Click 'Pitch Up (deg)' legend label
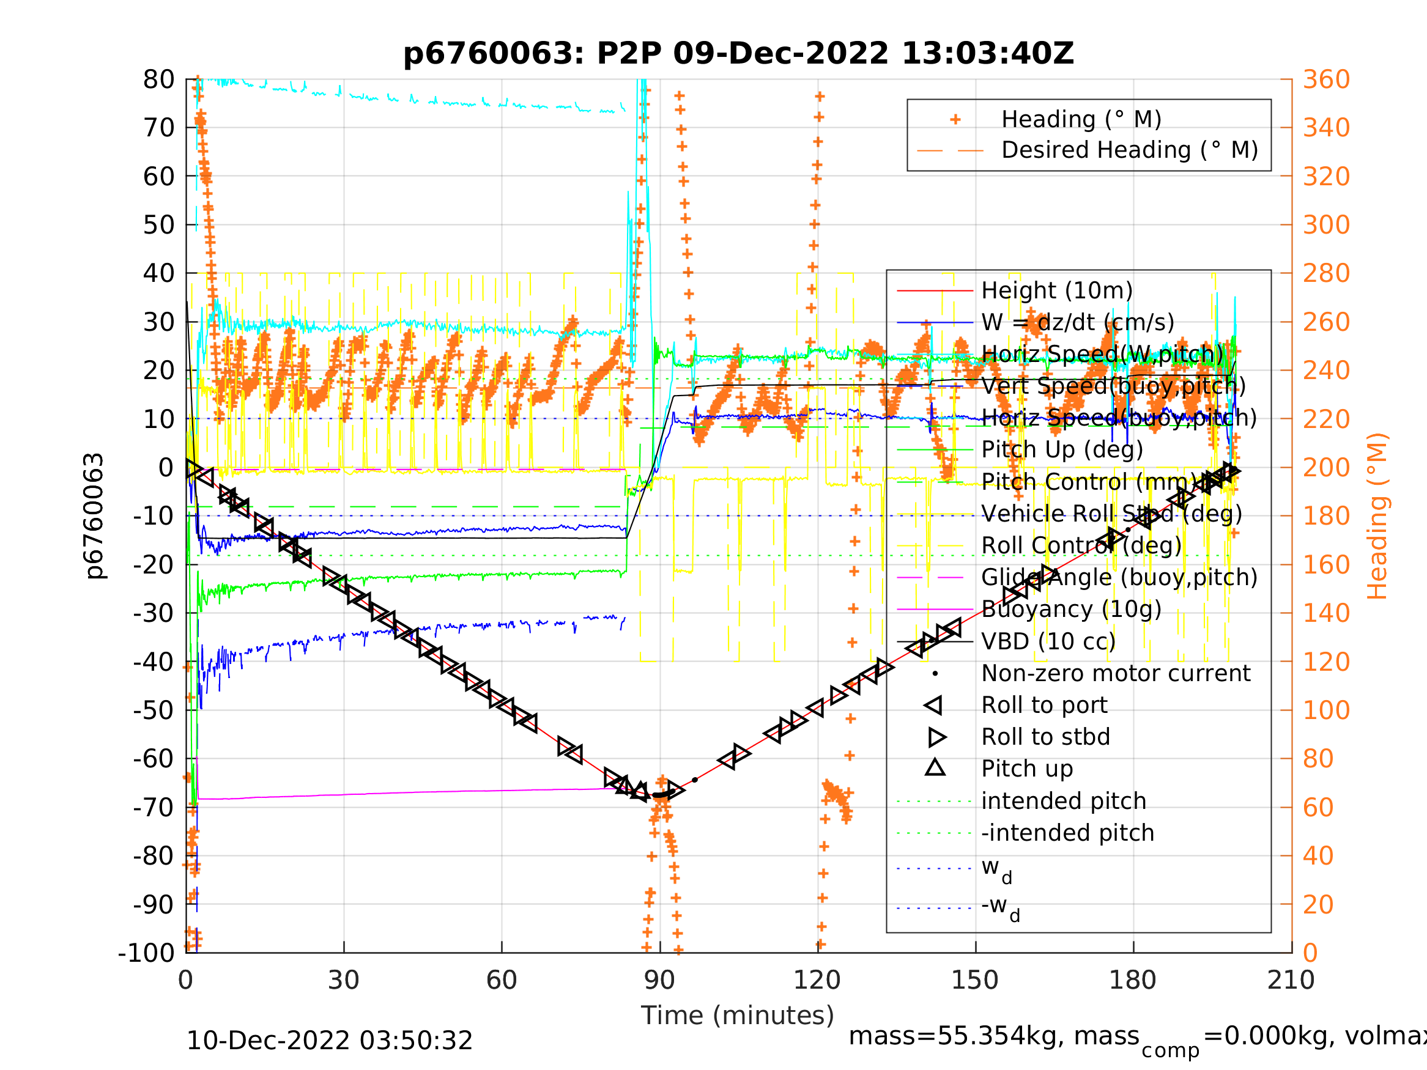This screenshot has width=1427, height=1070. pyautogui.click(x=1062, y=449)
